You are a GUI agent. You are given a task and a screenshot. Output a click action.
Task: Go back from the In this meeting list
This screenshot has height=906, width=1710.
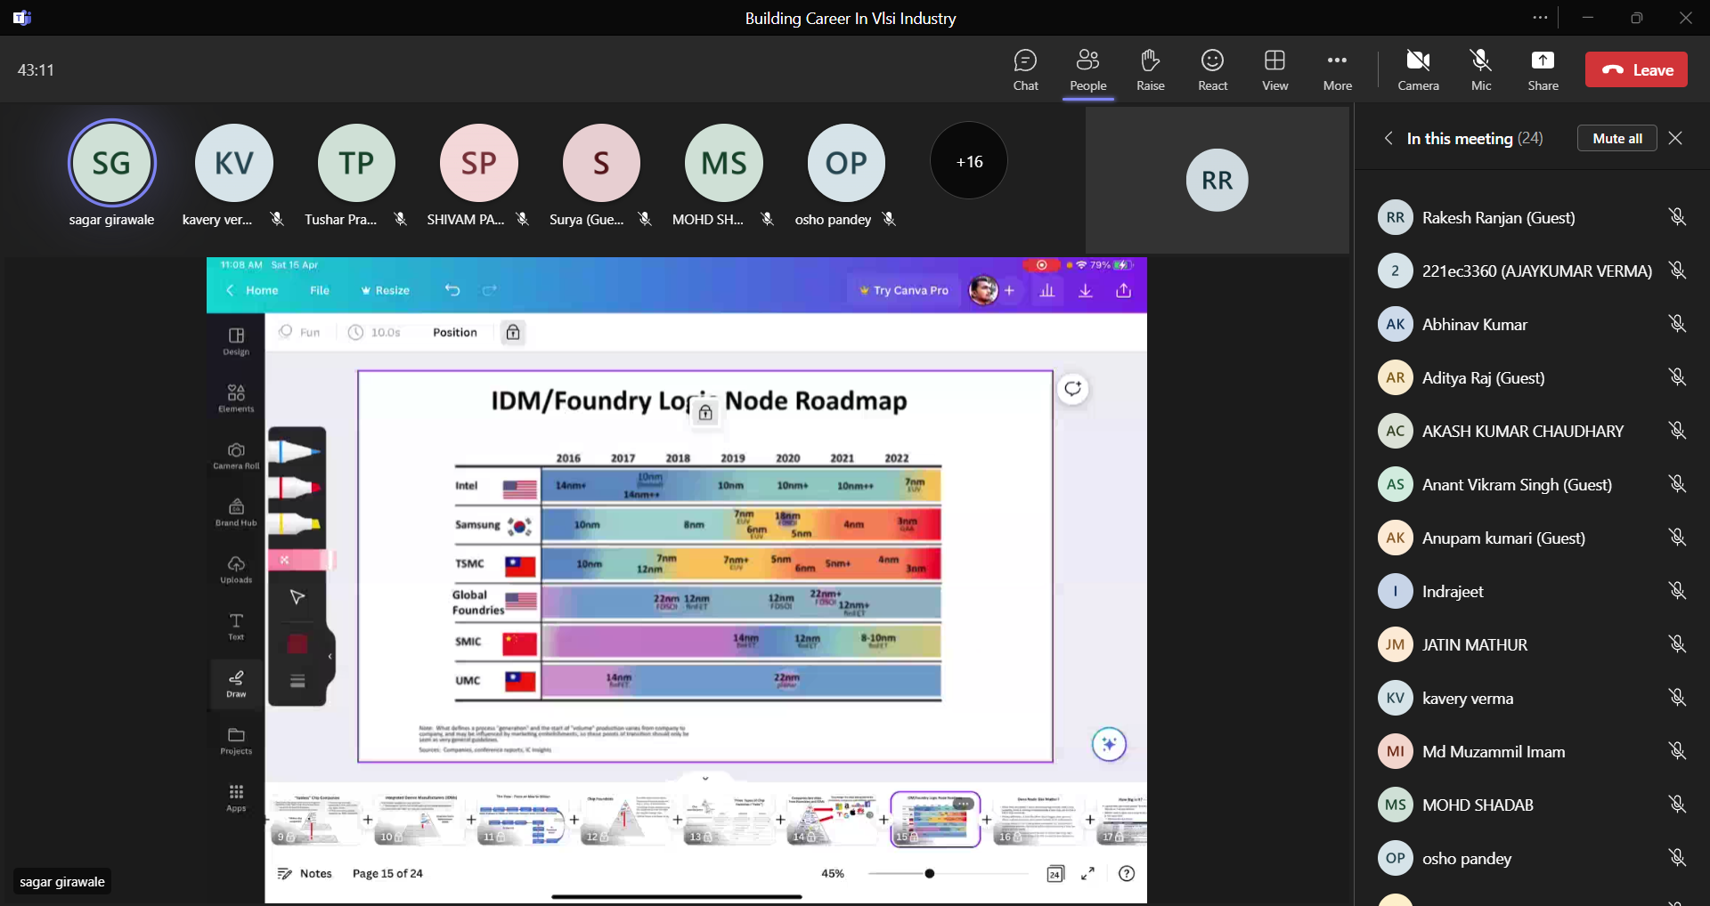pyautogui.click(x=1388, y=138)
